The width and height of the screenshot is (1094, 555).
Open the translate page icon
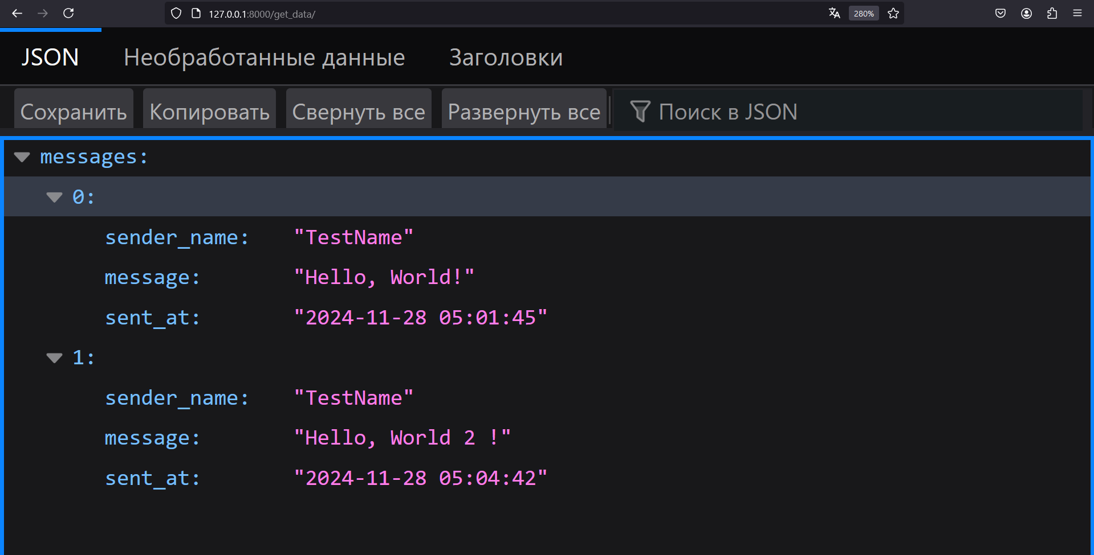[834, 13]
